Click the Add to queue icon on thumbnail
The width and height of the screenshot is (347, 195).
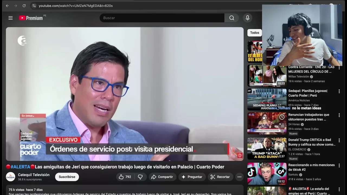[x=282, y=125]
